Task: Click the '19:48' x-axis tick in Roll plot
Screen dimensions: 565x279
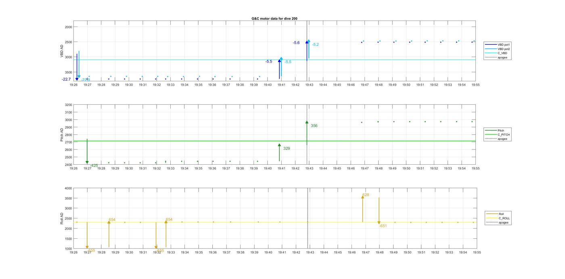Action: (x=379, y=252)
